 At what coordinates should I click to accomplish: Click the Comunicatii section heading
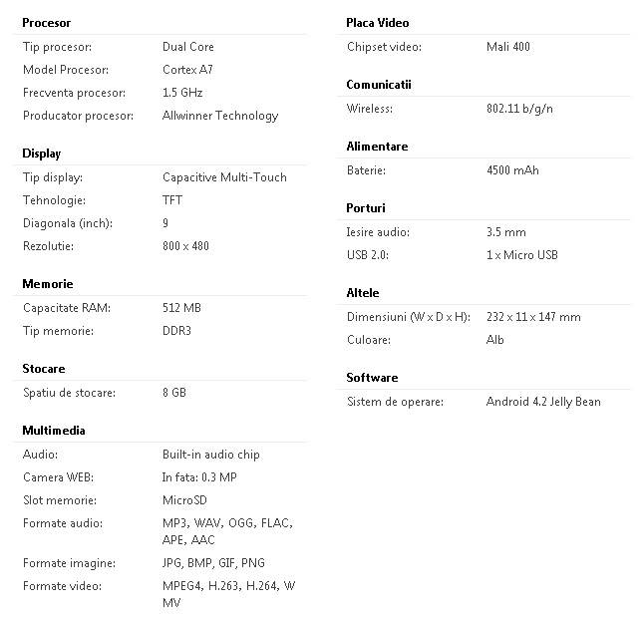tap(378, 85)
